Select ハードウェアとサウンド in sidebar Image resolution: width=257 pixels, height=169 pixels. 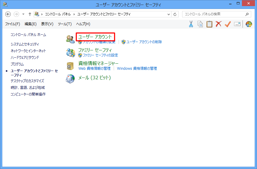tap(25, 58)
